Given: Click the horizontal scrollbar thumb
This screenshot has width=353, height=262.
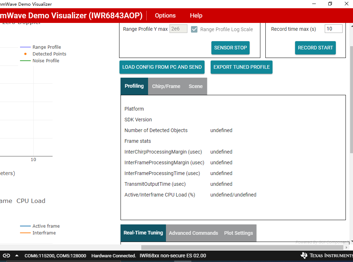Looking at the screenshot, I should point(242,247).
